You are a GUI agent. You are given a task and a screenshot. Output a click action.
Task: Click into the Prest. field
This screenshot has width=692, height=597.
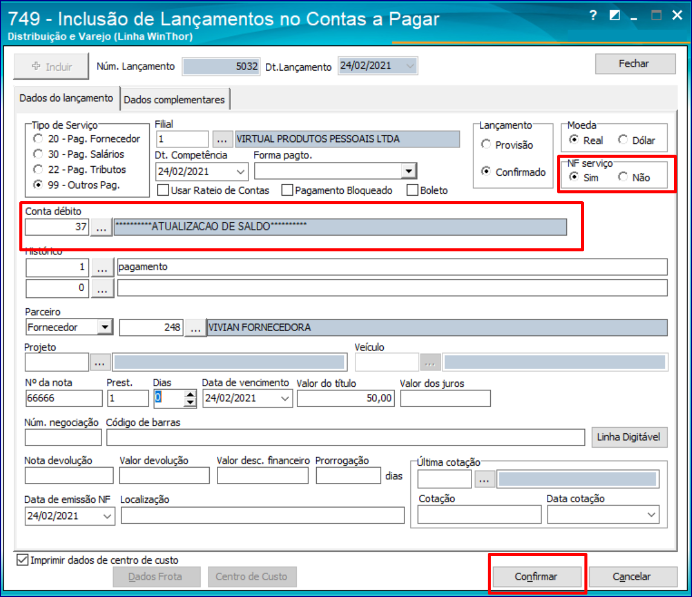(x=128, y=398)
